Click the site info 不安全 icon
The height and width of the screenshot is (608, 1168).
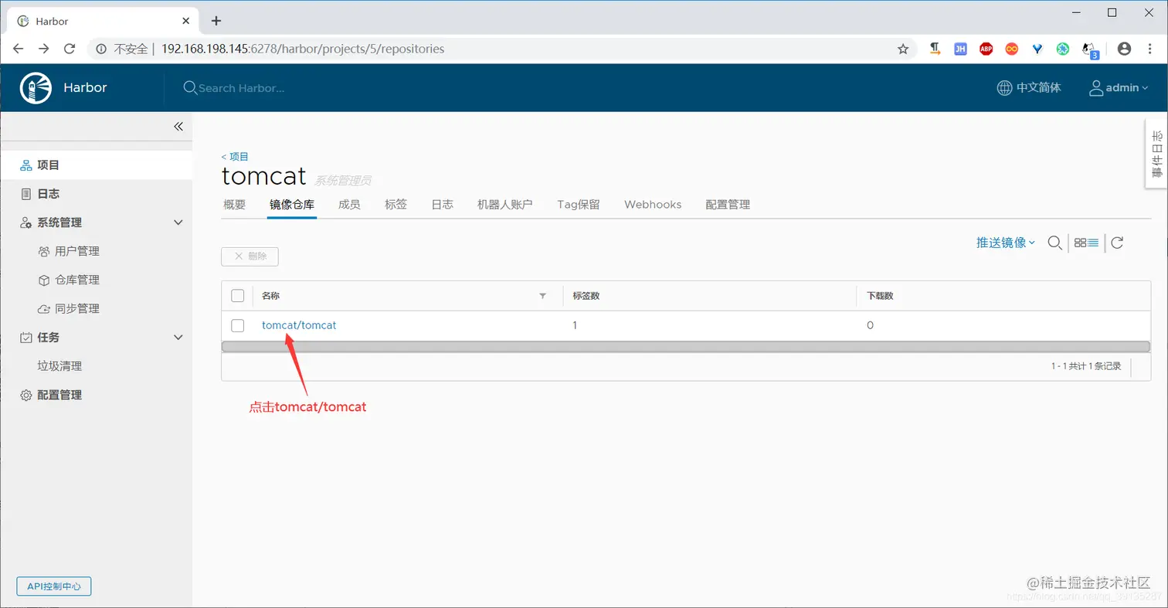tap(101, 49)
